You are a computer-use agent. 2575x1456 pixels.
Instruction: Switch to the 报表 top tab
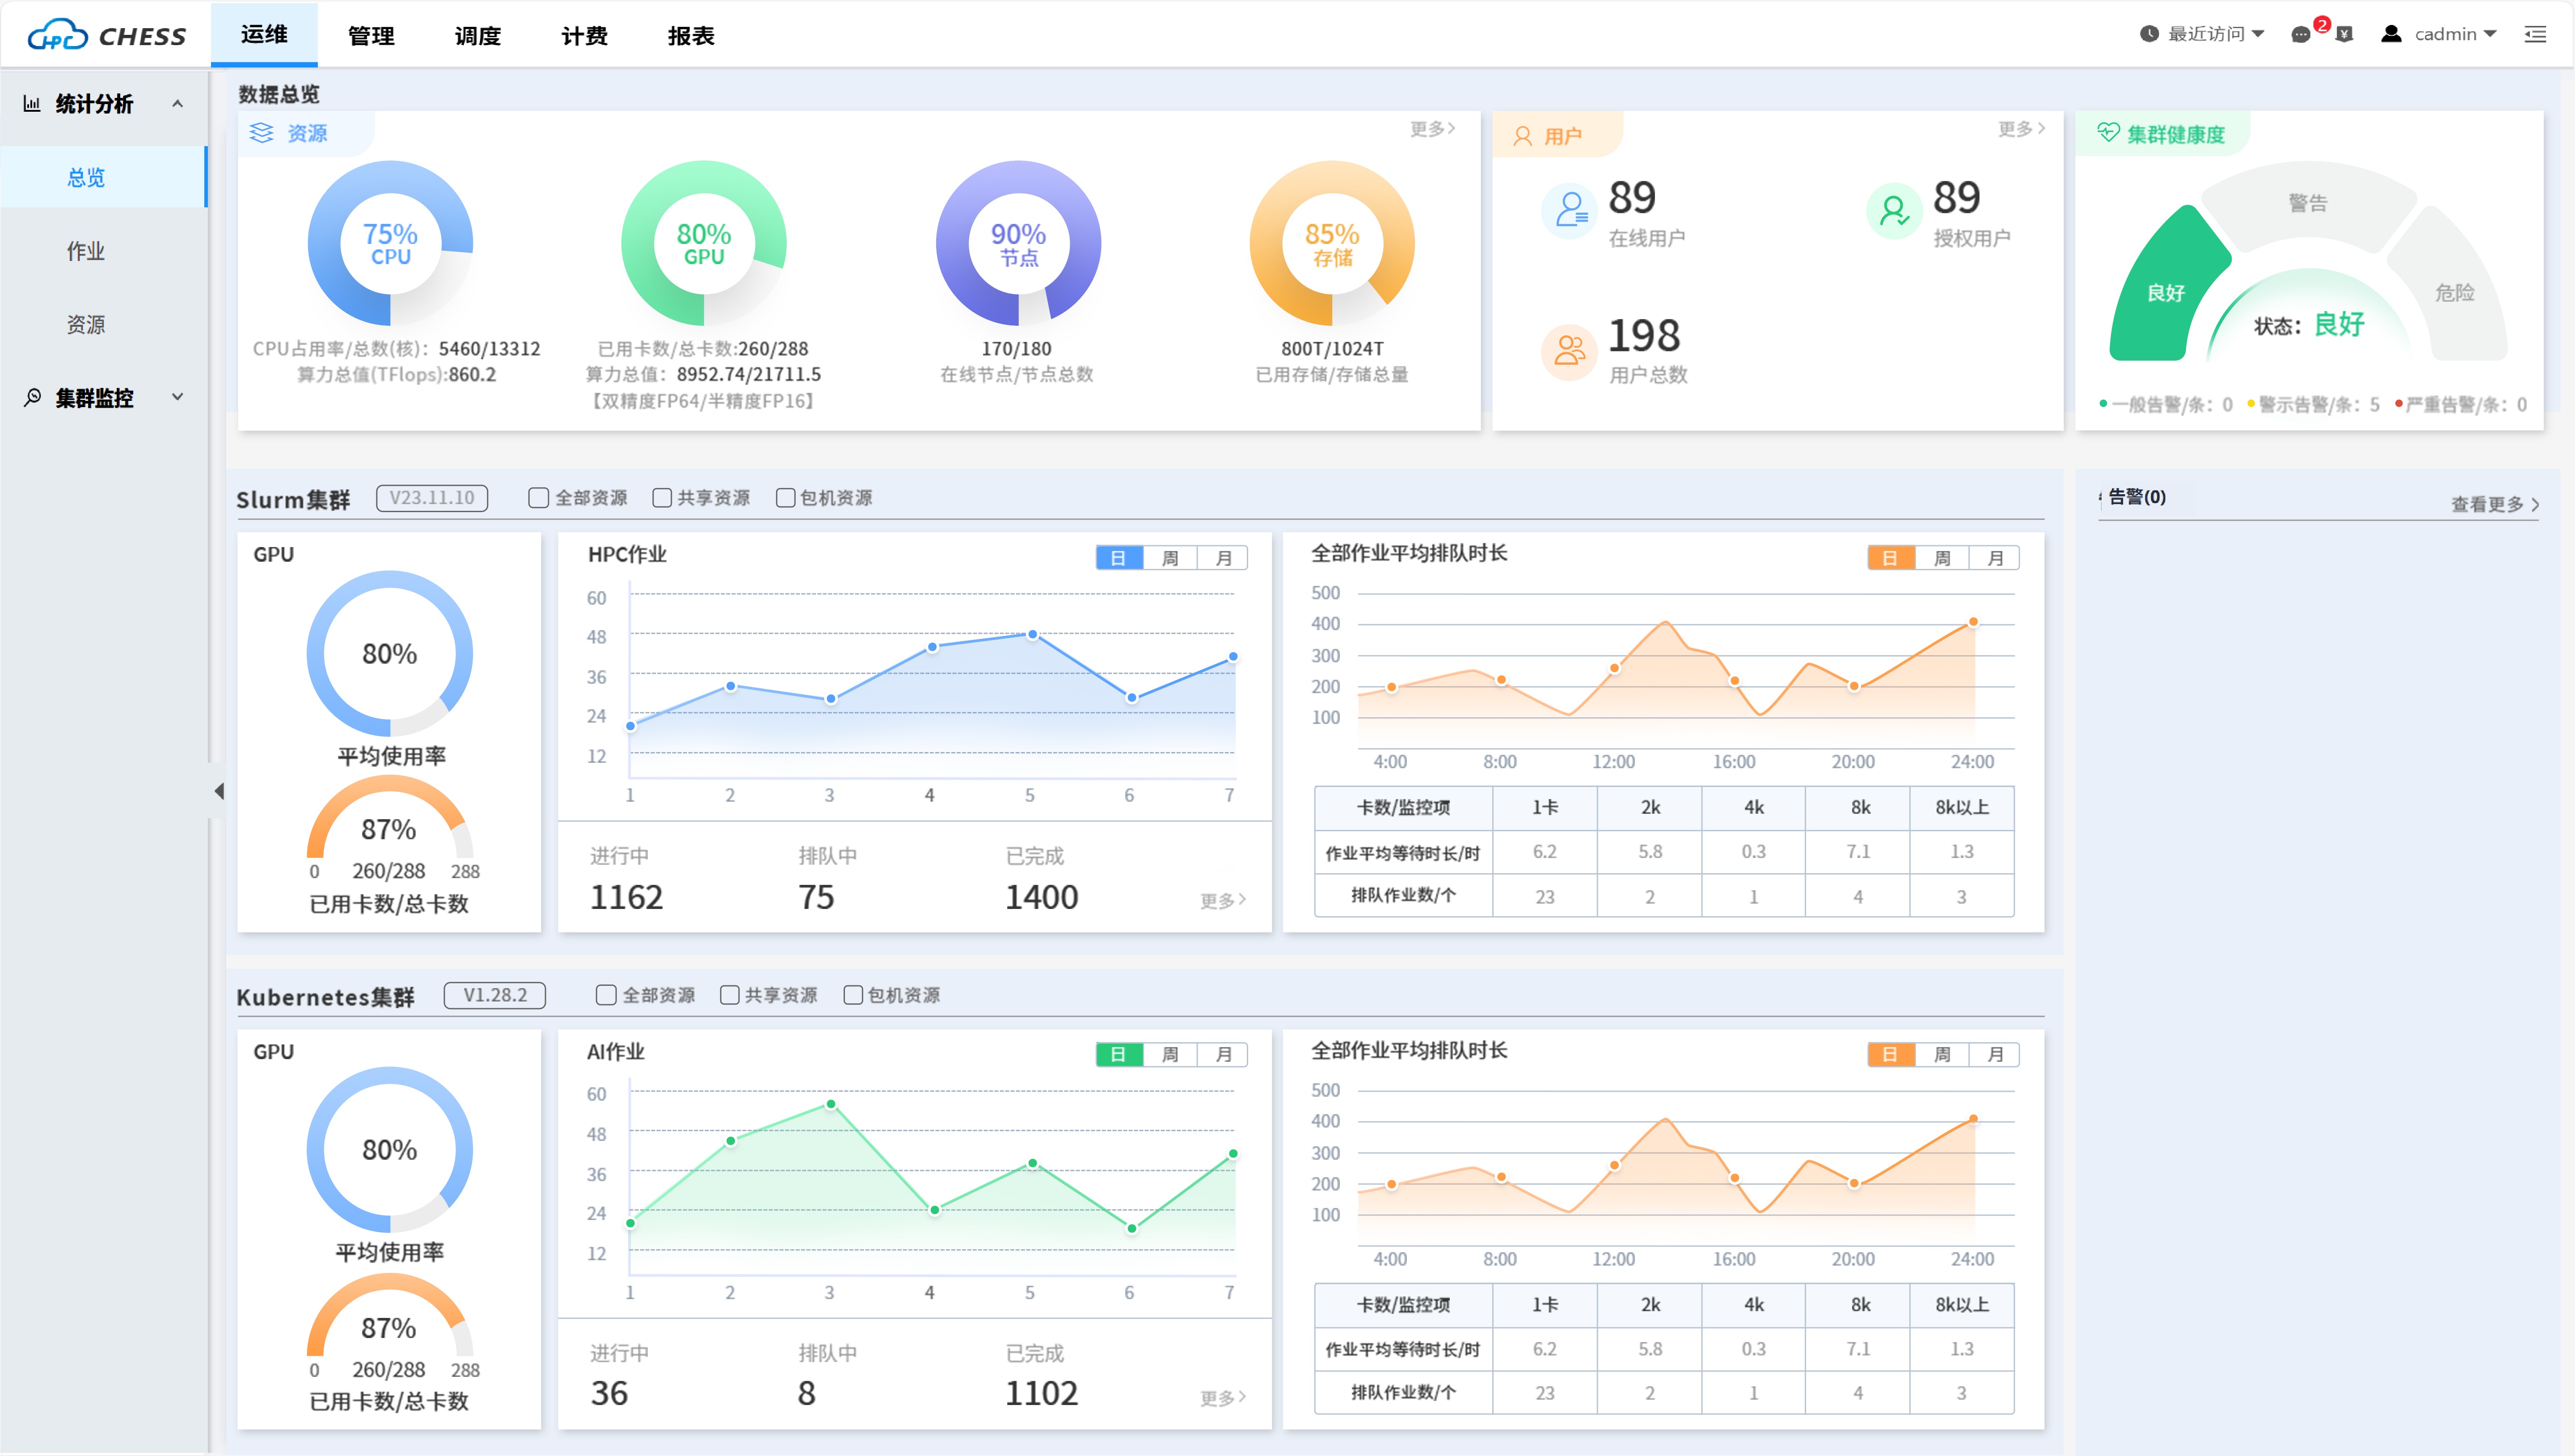[x=691, y=36]
